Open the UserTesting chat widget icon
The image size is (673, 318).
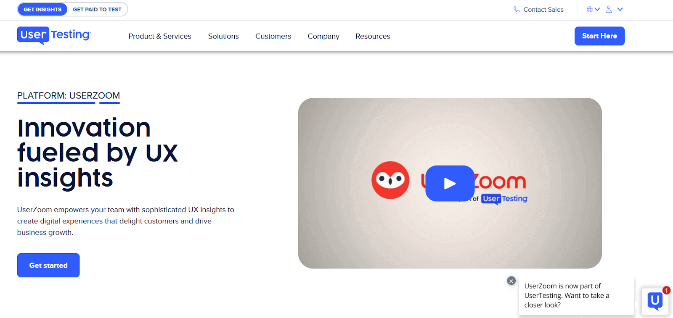[x=655, y=301]
